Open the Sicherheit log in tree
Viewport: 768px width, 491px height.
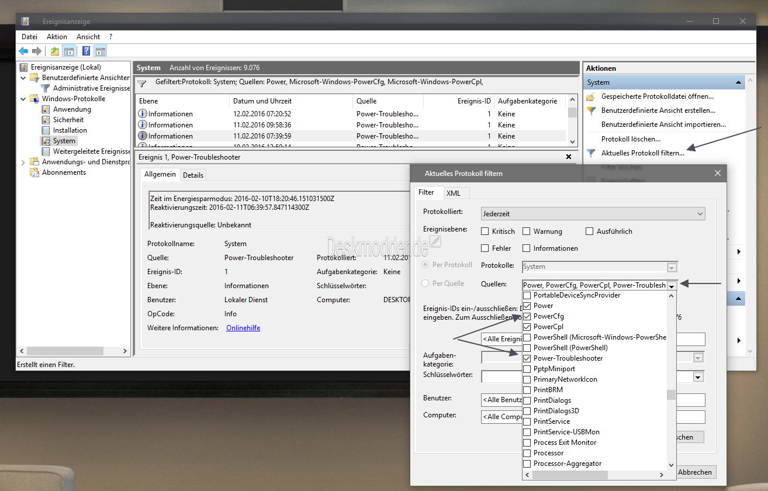68,120
